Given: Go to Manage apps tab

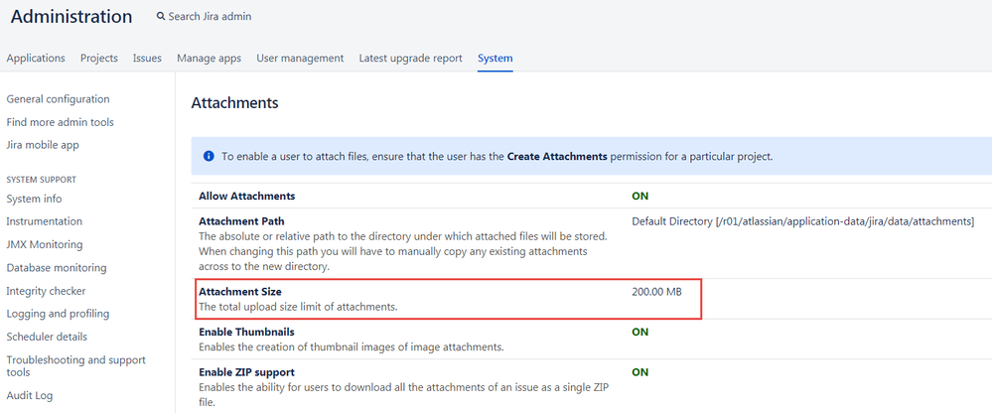Looking at the screenshot, I should pos(209,59).
